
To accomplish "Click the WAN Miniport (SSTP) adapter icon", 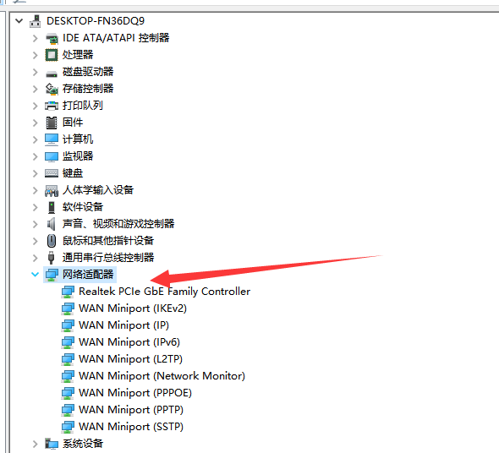I will coord(68,427).
